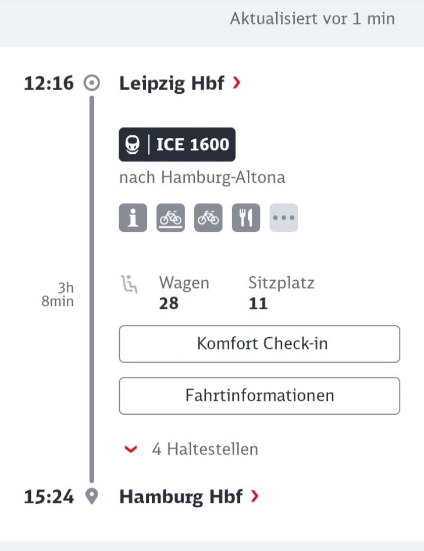424x551 pixels.
Task: Tap the info icon under ICE 1600
Action: tap(133, 217)
